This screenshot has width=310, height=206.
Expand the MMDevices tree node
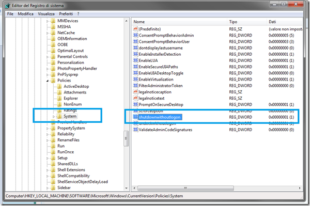[48, 21]
